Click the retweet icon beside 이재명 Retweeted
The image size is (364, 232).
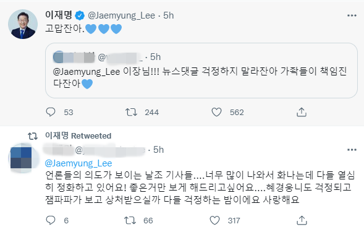33,136
